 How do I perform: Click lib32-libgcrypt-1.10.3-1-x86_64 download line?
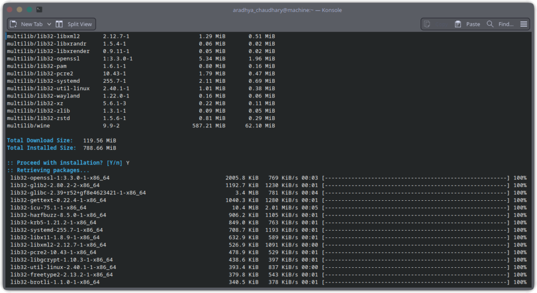click(268, 260)
